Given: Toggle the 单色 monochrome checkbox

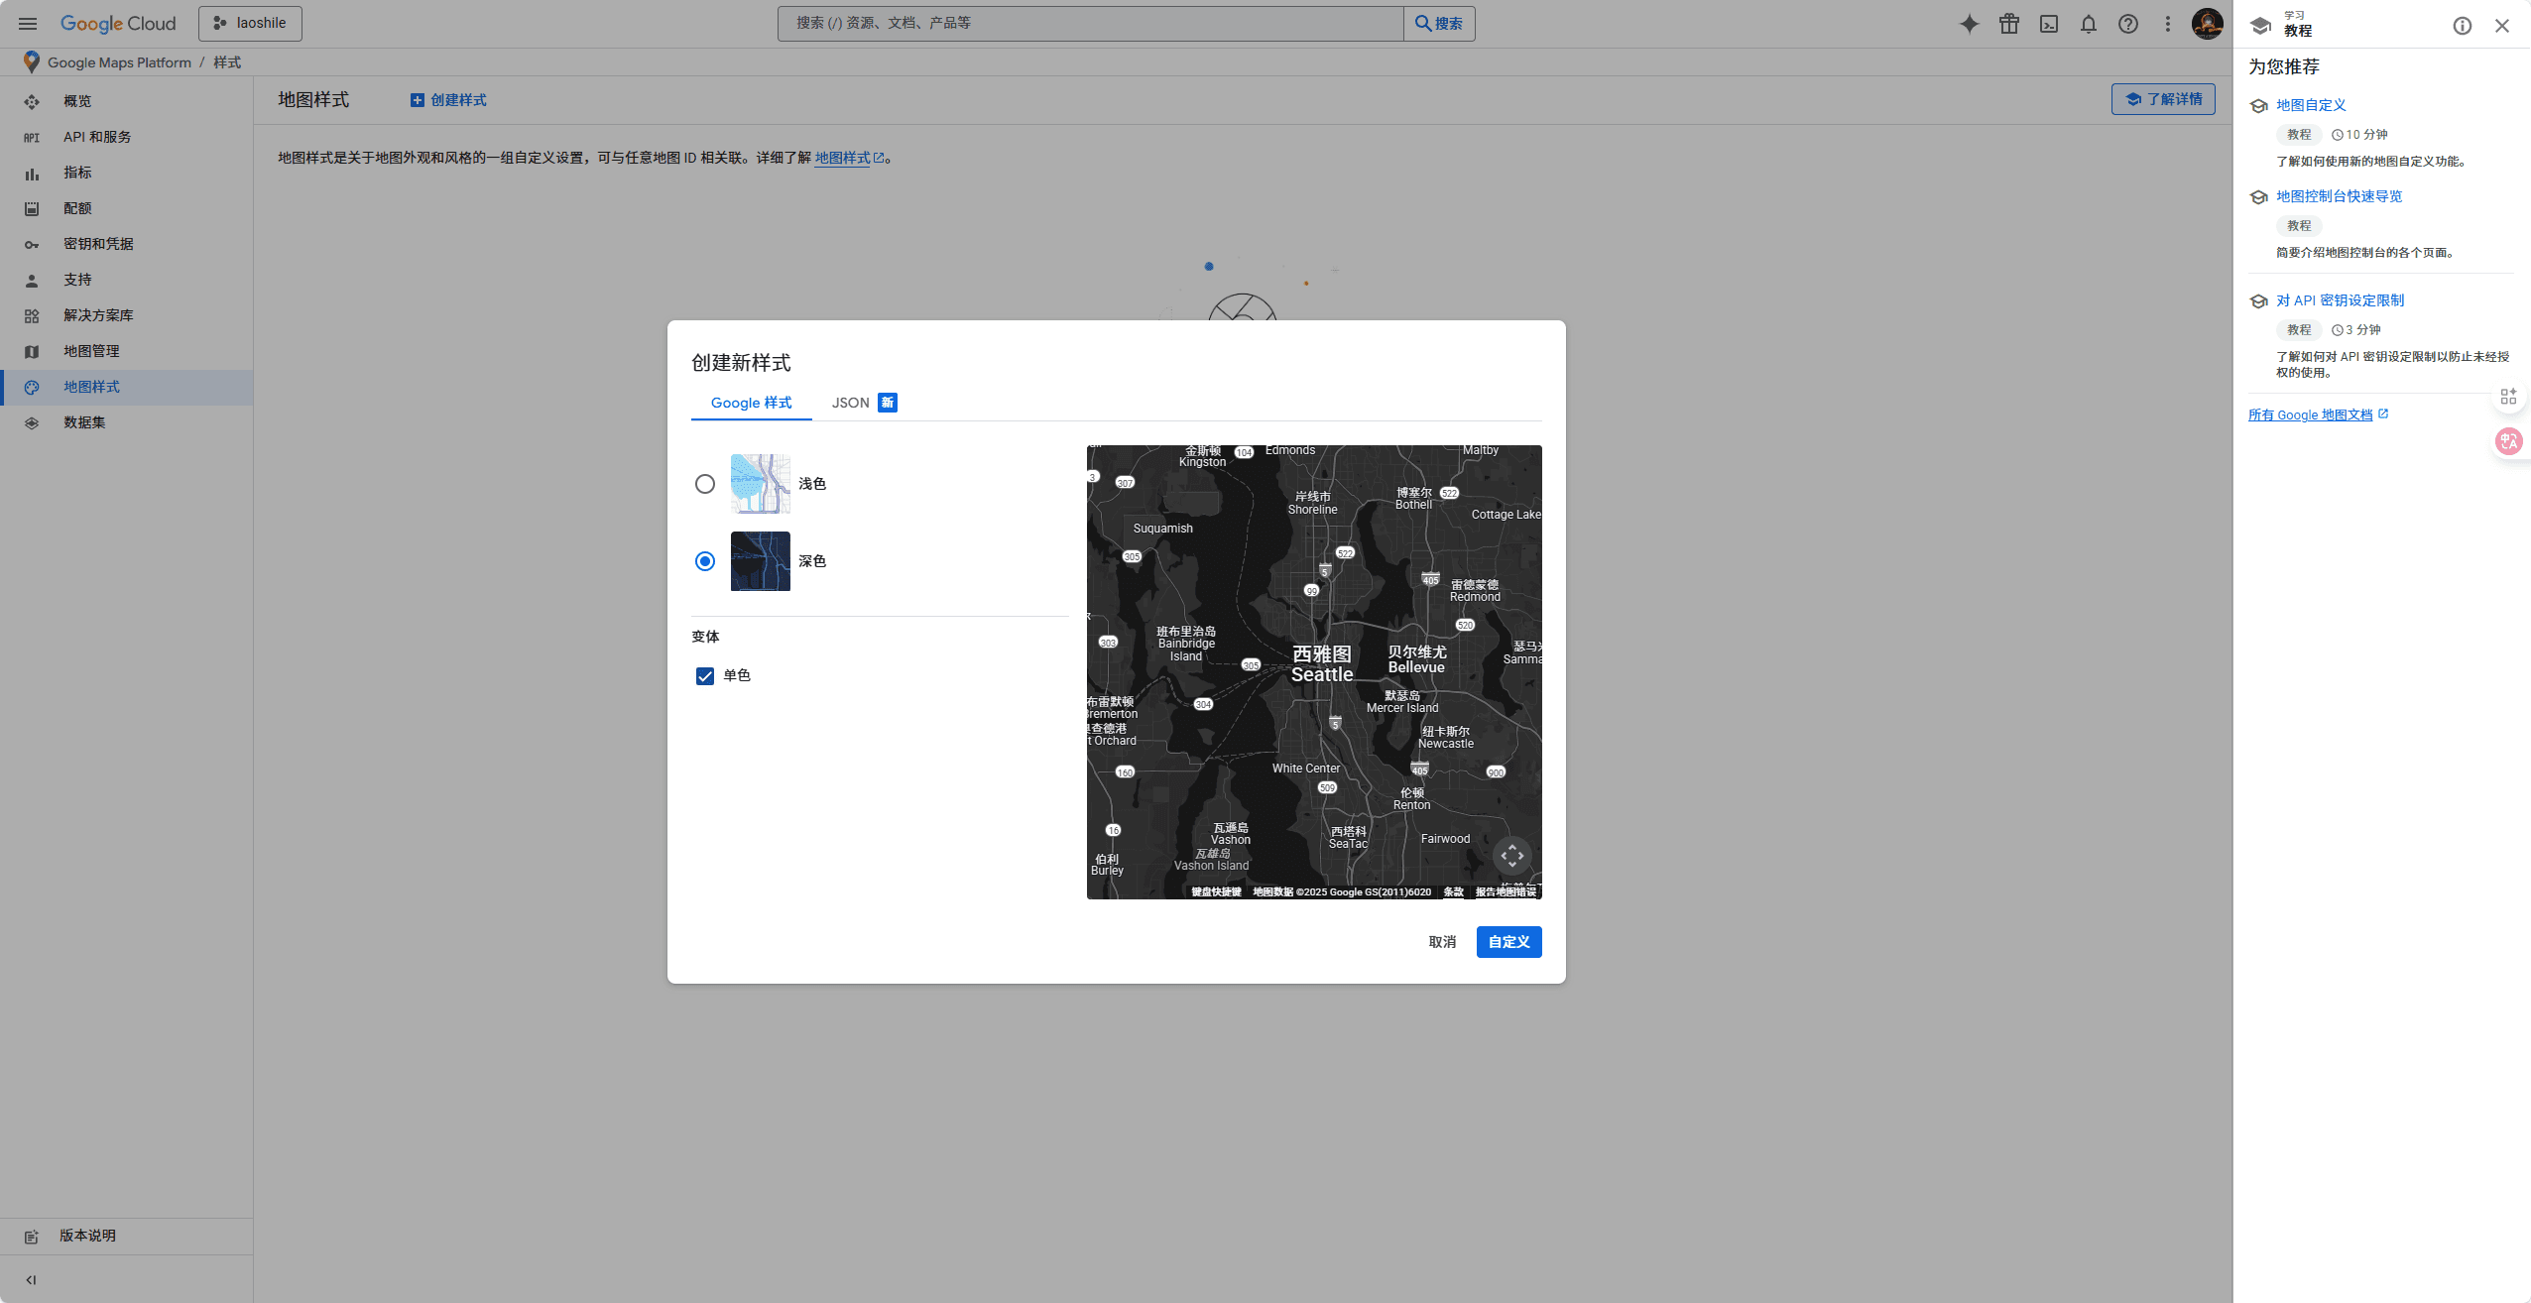Looking at the screenshot, I should [705, 676].
